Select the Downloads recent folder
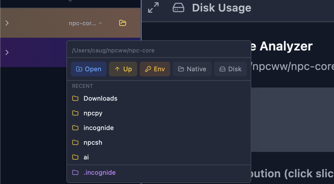Image resolution: width=334 pixels, height=184 pixels. [x=159, y=98]
